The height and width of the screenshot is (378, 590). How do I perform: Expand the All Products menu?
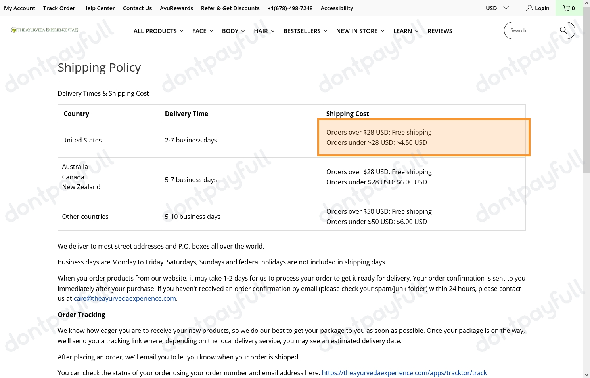click(x=158, y=31)
